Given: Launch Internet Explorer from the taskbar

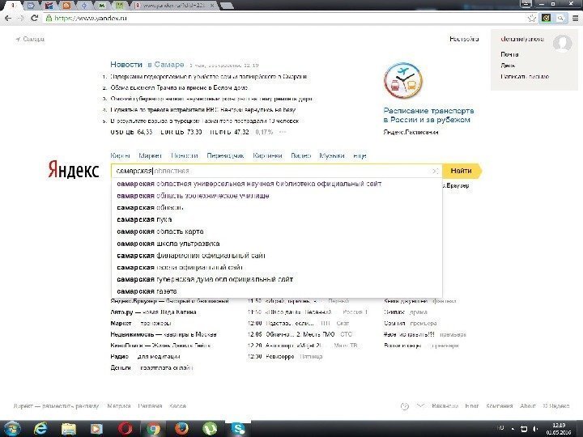Looking at the screenshot, I should pos(40,429).
